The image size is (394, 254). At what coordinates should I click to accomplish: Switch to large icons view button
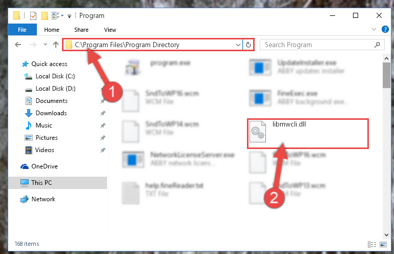click(x=383, y=244)
